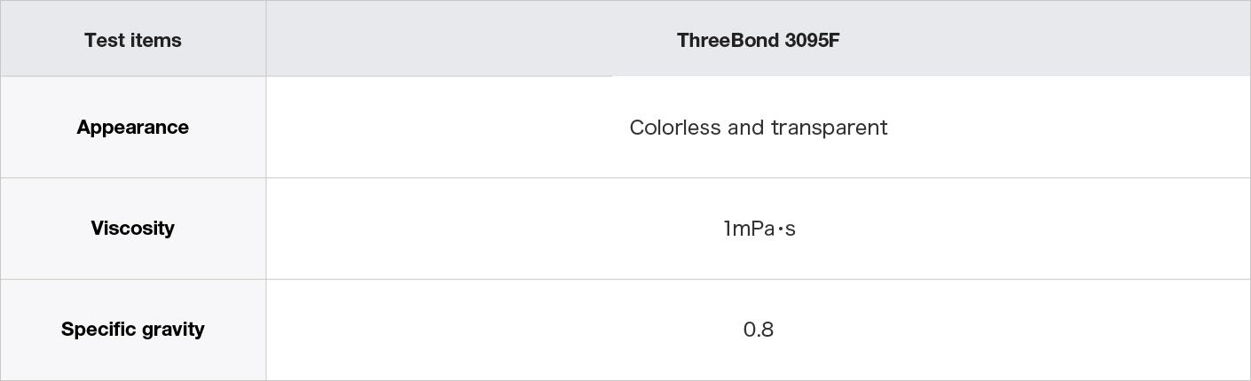Click the trailing "s" in the viscosity unit
Viewport: 1251px width, 381px height.
(x=791, y=230)
